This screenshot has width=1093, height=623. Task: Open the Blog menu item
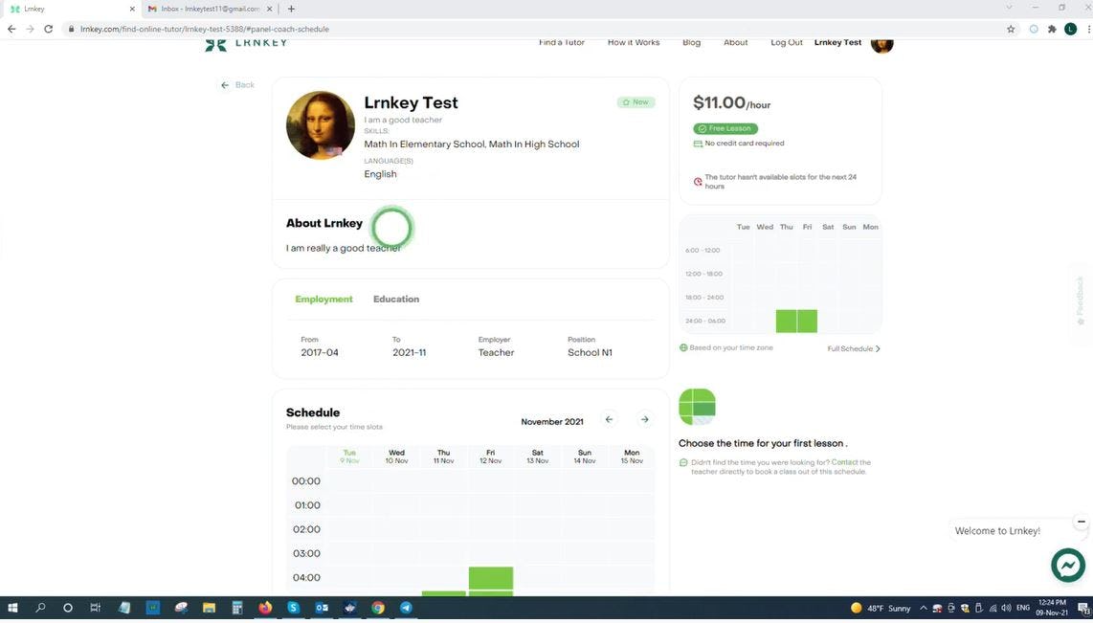[x=691, y=42]
